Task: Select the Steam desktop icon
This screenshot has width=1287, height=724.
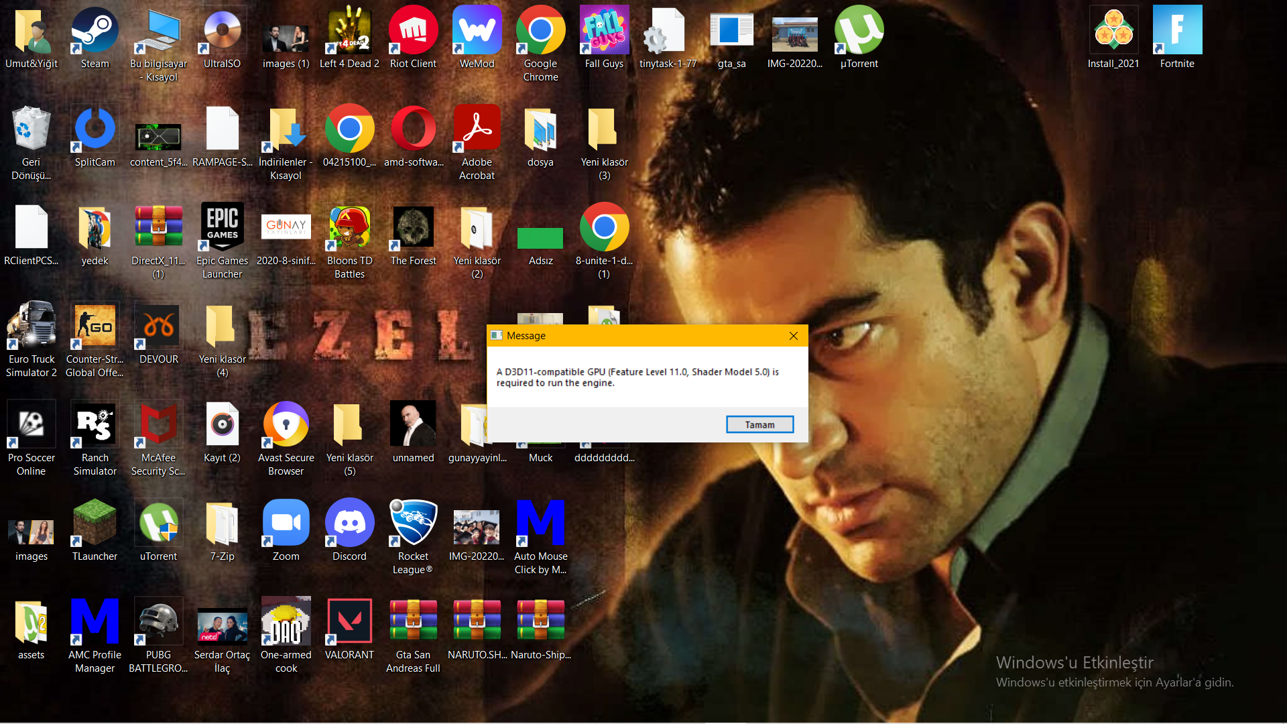Action: 95,31
